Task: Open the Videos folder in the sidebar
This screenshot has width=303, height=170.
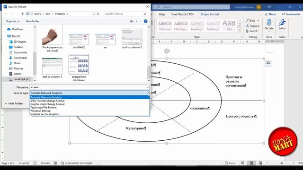Action: [x=15, y=74]
